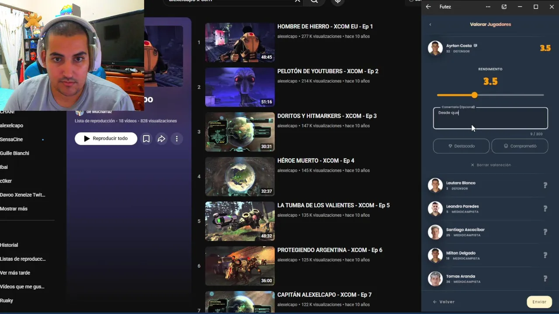Toggle the Comprometió tag for Ayrton Costa

pyautogui.click(x=520, y=146)
